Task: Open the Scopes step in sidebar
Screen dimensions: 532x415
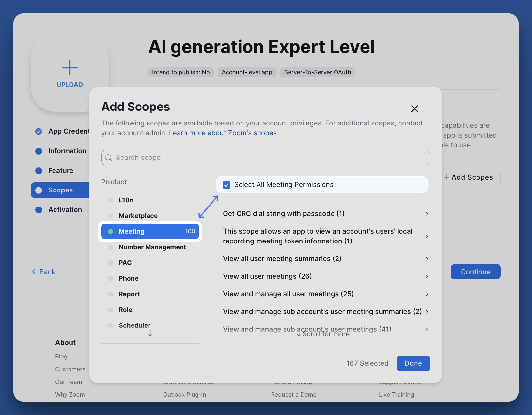Action: pyautogui.click(x=60, y=190)
